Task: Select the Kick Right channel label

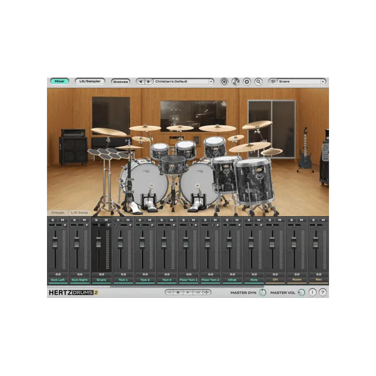Action: [79, 280]
